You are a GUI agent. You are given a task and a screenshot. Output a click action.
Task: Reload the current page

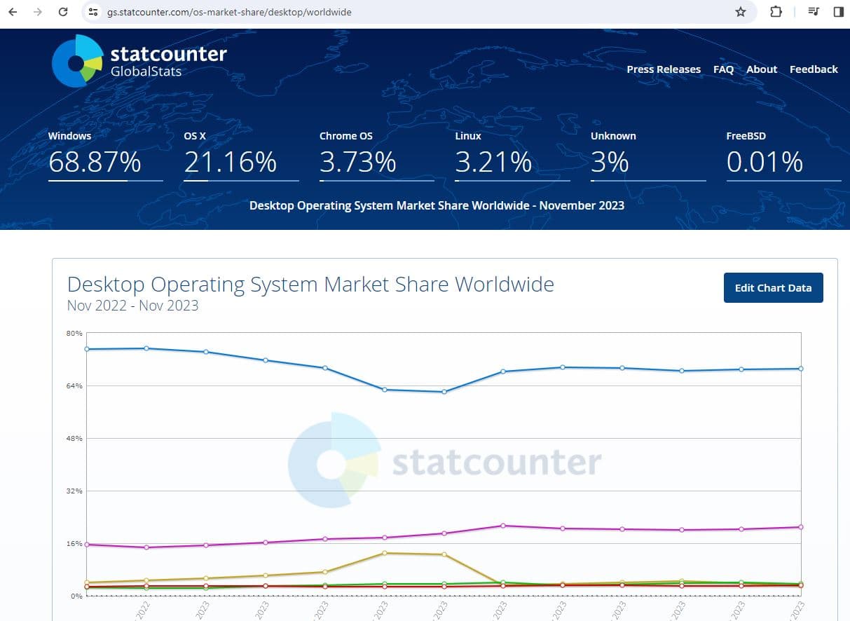[x=63, y=12]
